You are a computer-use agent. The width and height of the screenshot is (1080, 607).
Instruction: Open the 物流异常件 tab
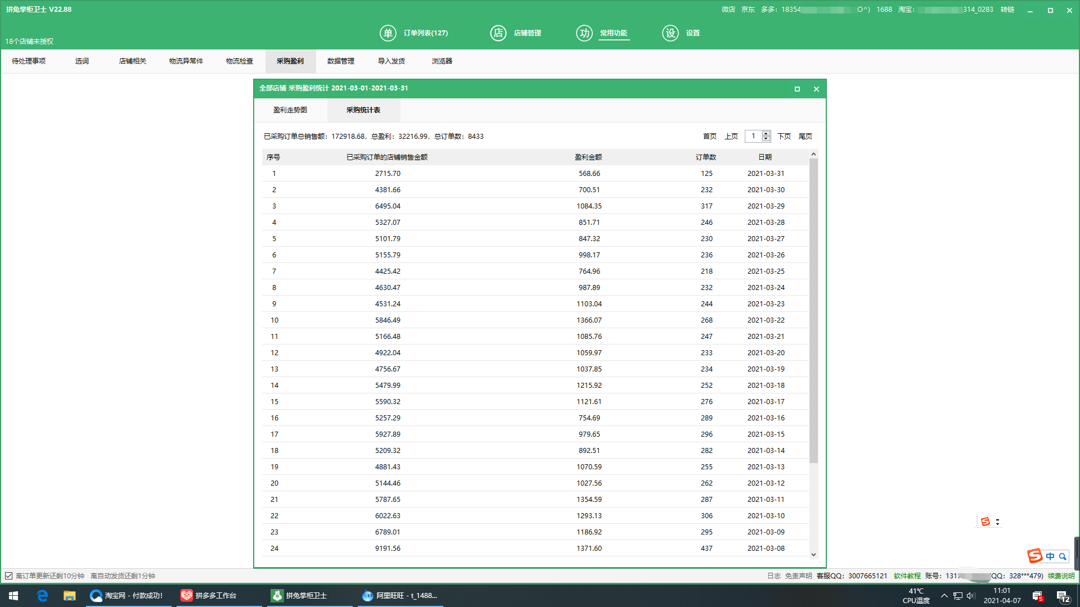click(x=186, y=61)
